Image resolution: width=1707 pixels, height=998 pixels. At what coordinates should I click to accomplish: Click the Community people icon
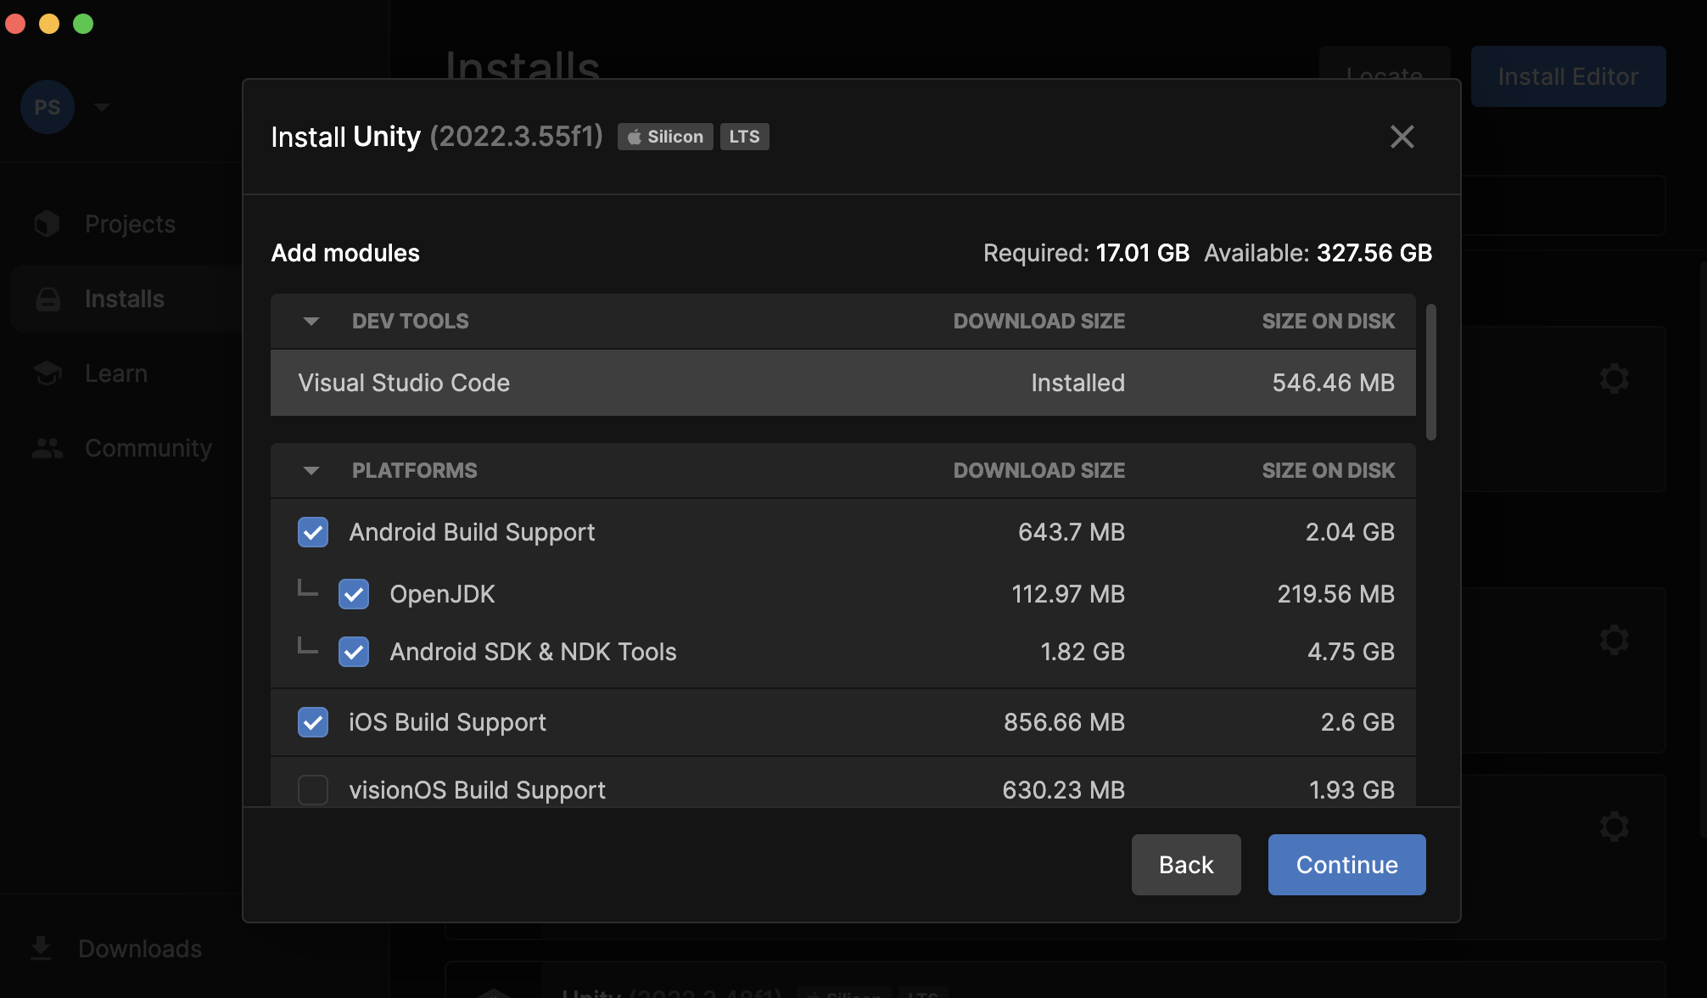48,448
